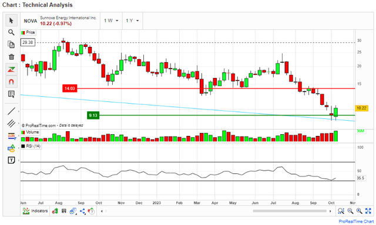The height and width of the screenshot is (225, 376).
Task: Click the Price panel label
Action: pos(31,32)
